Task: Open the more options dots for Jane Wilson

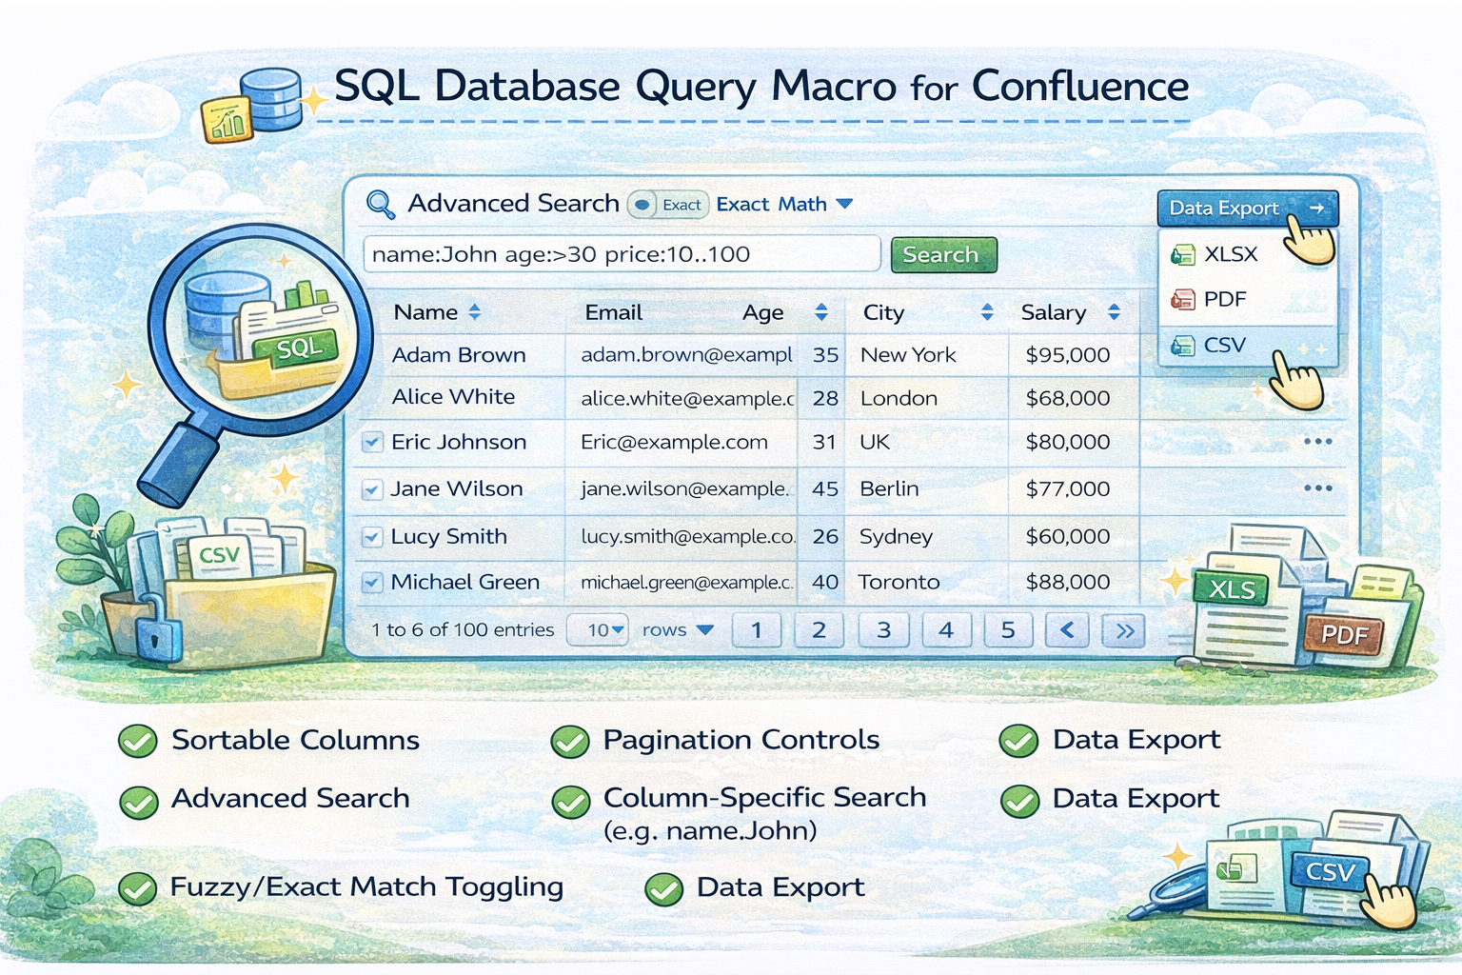Action: pos(1318,488)
